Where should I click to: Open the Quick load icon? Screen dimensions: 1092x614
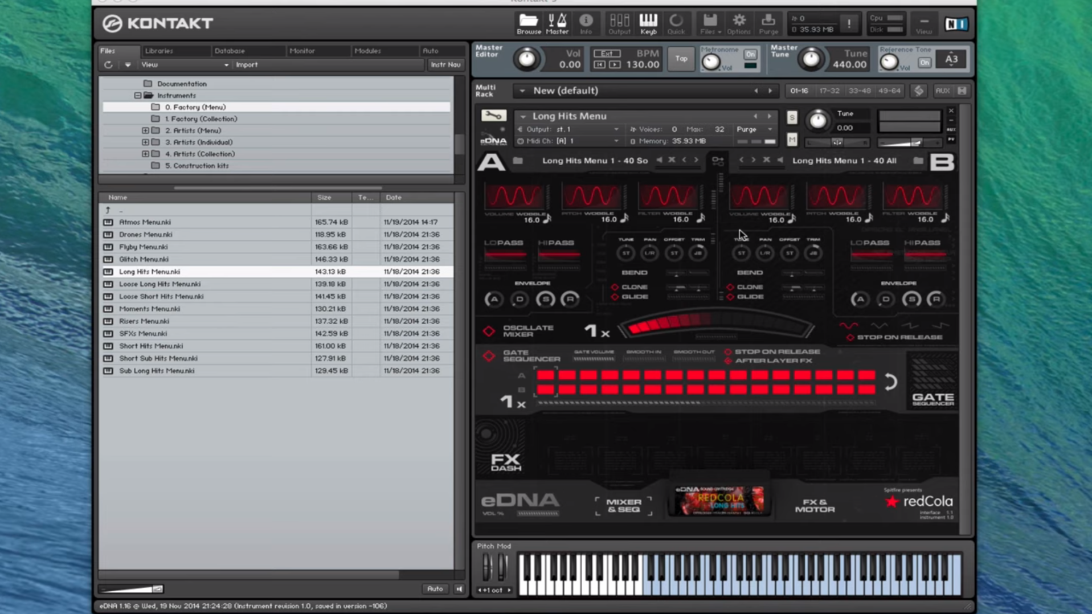click(x=676, y=24)
